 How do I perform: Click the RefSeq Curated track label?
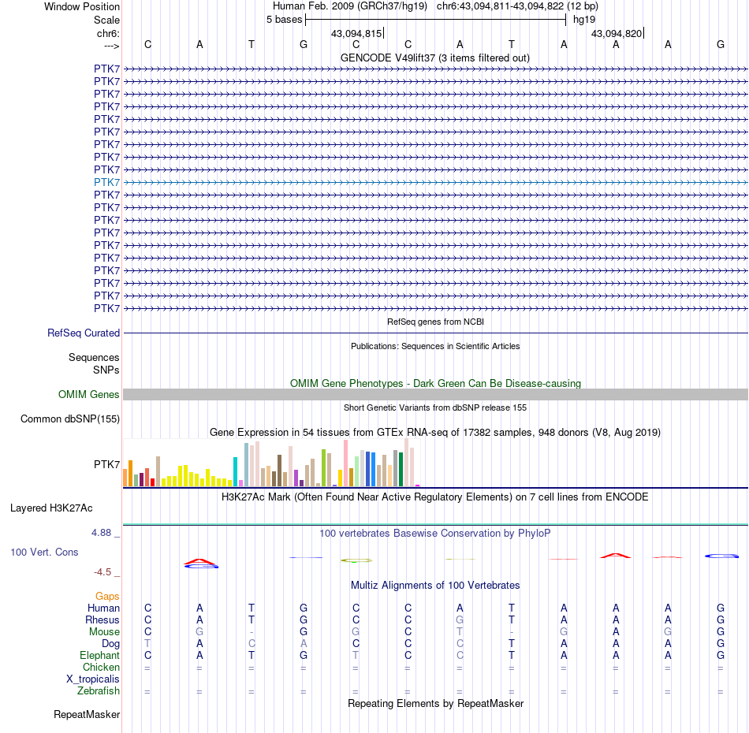click(83, 333)
